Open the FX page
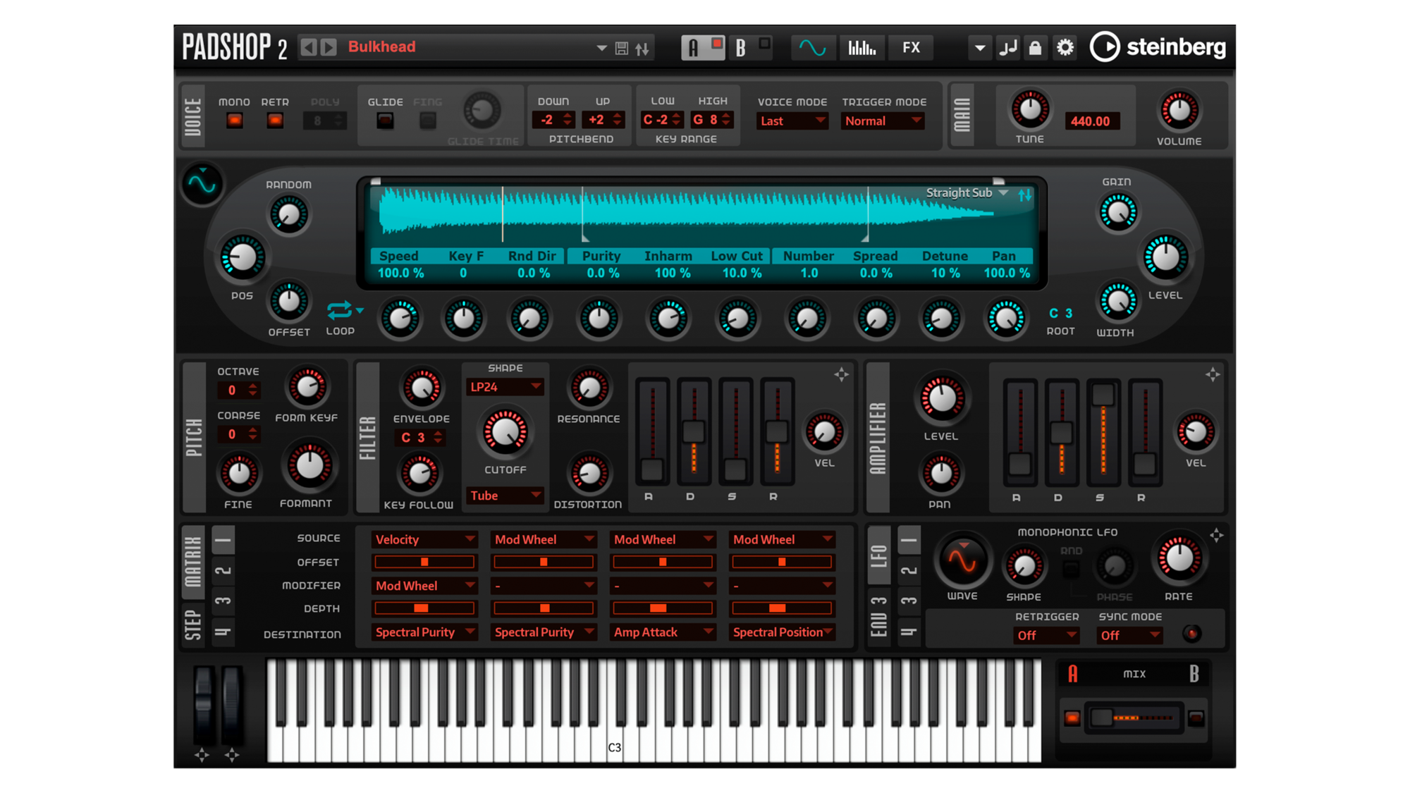 (911, 47)
